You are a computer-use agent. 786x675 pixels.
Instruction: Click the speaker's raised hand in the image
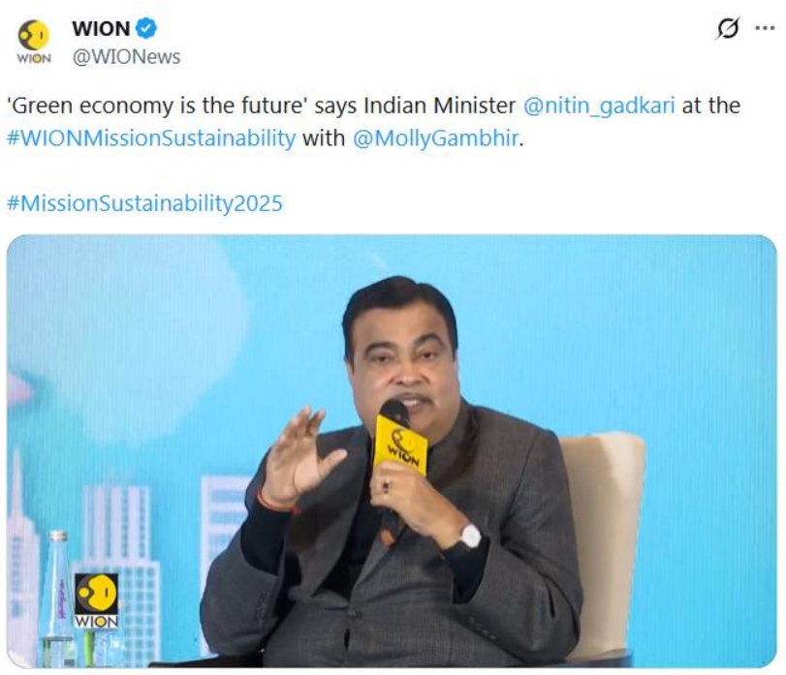(301, 456)
